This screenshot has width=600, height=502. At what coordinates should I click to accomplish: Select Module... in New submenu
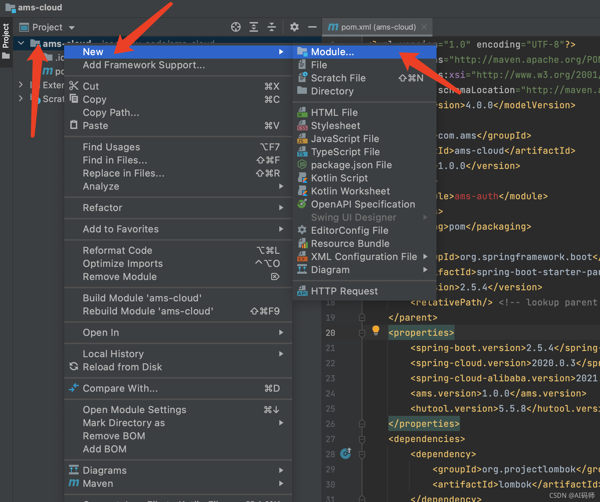pyautogui.click(x=364, y=52)
